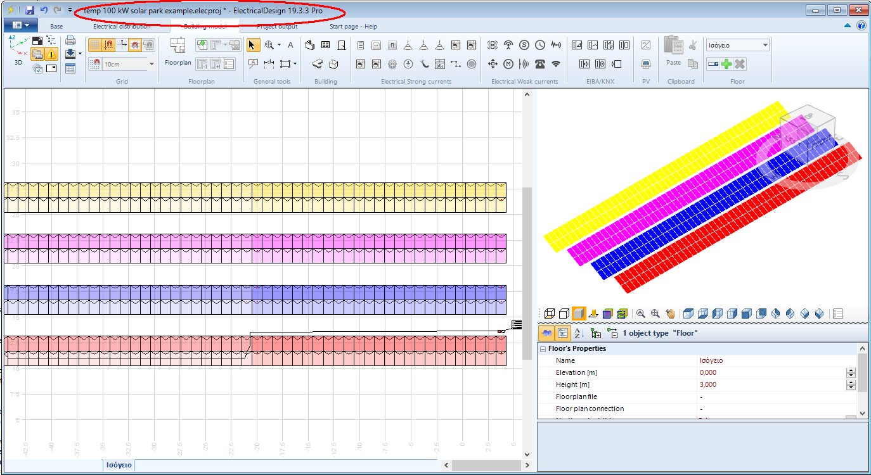The width and height of the screenshot is (871, 475).
Task: Click the Cut scissors icon in Clipboard group
Action: point(693,47)
